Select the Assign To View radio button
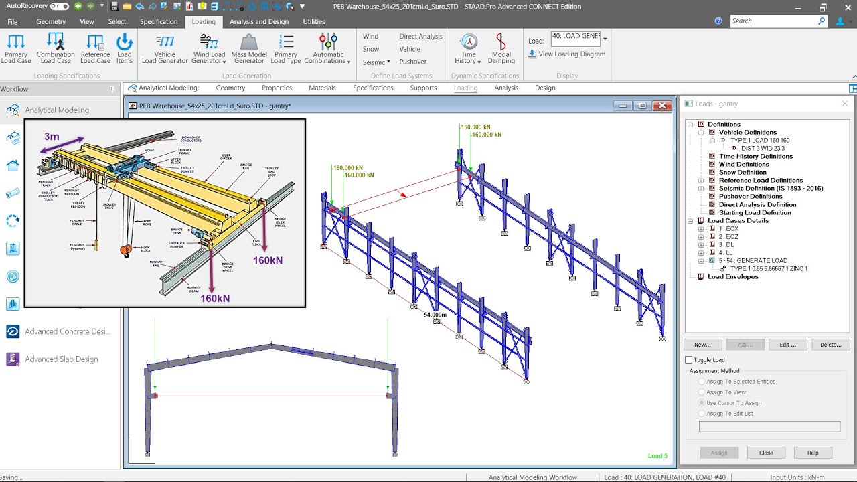 (x=702, y=392)
